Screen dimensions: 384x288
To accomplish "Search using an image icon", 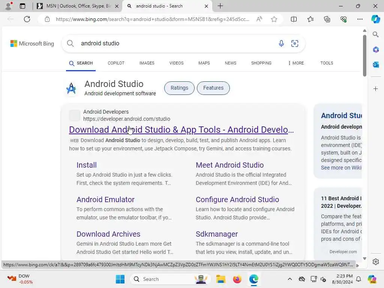I will click(x=295, y=43).
